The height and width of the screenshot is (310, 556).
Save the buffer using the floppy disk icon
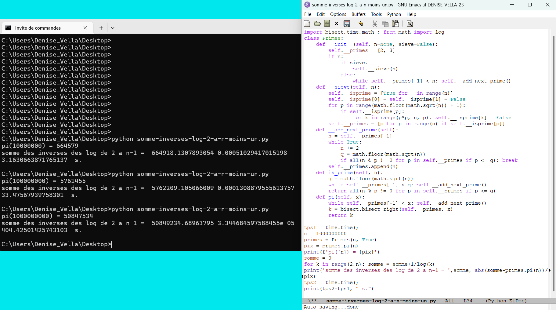[347, 24]
